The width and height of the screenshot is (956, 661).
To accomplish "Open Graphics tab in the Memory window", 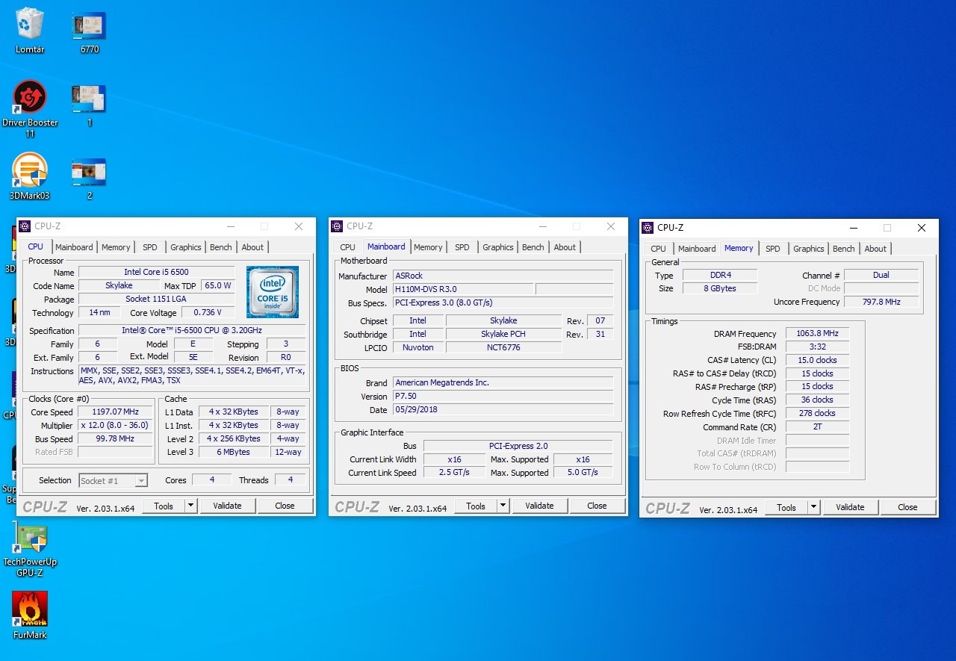I will (x=809, y=249).
